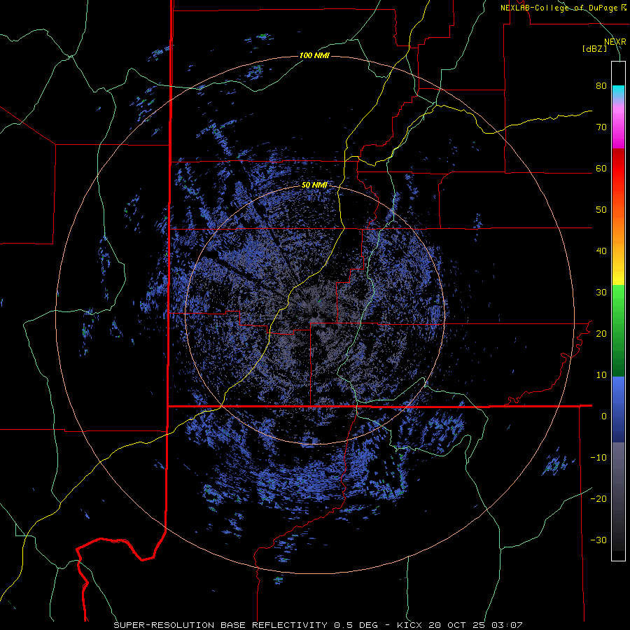
Task: Click the 10 value on dBZ scale
Action: (x=601, y=375)
